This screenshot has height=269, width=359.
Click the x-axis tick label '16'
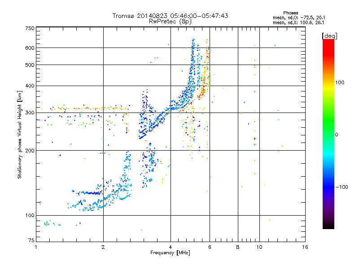[305, 247]
